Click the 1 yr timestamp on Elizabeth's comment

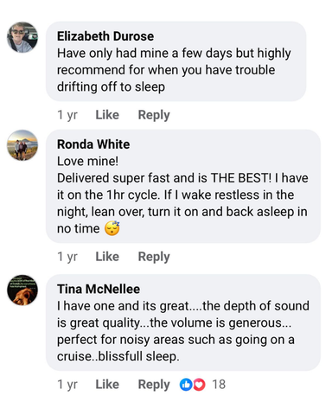[67, 115]
